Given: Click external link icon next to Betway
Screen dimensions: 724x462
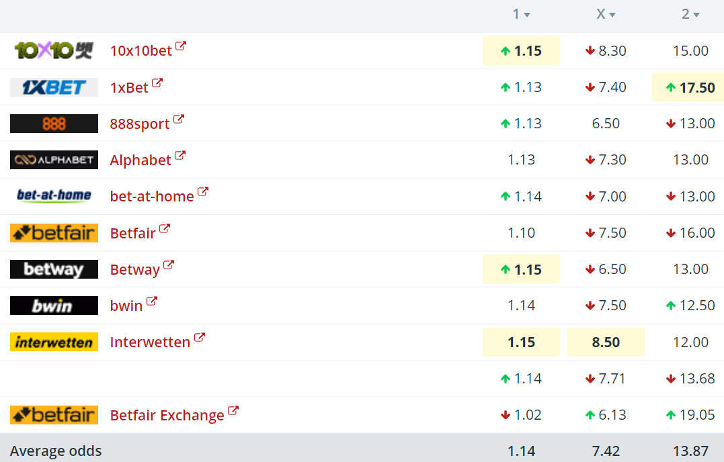Looking at the screenshot, I should coord(169,265).
